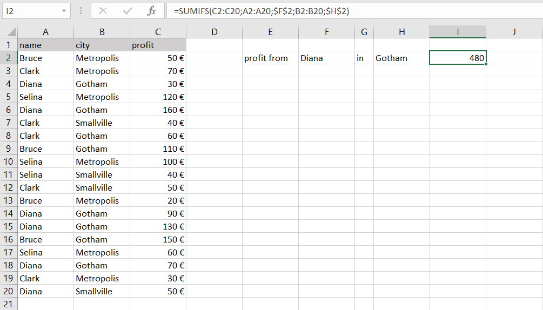Click inside the SUMIFS formula bar text
The width and height of the screenshot is (543, 310).
(x=270, y=11)
